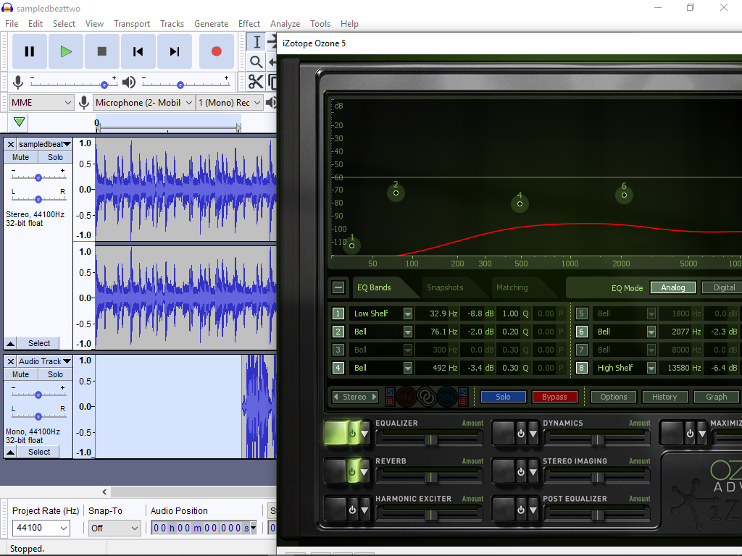
Task: Click the linked Mid/Side channel link icon
Action: tap(426, 397)
